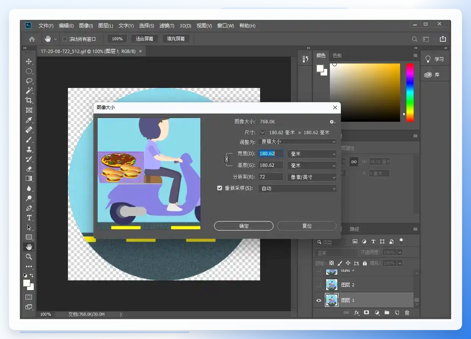Select the Frame tool
Image resolution: width=471 pixels, height=339 pixels.
coord(29,110)
